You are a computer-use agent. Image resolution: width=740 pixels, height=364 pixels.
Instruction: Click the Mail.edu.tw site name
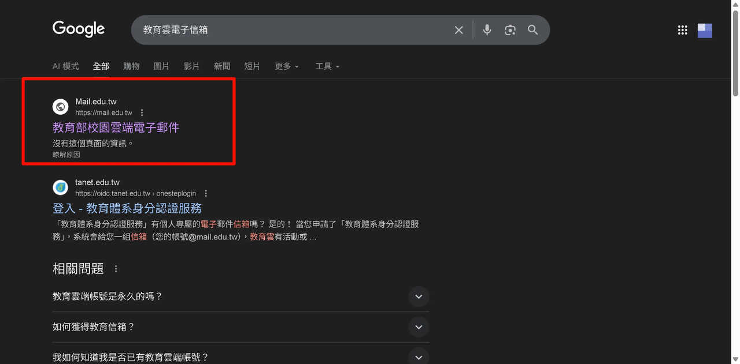pos(96,102)
